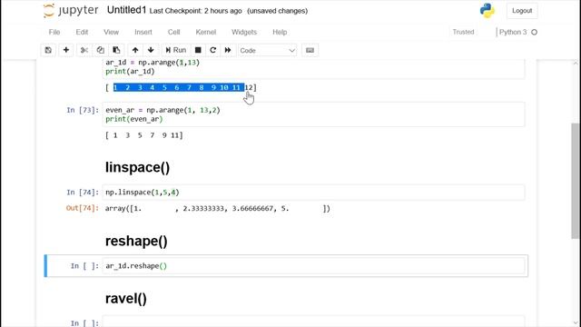Screen dimensions: 581x327
Task: Open the Help menu
Action: [280, 33]
